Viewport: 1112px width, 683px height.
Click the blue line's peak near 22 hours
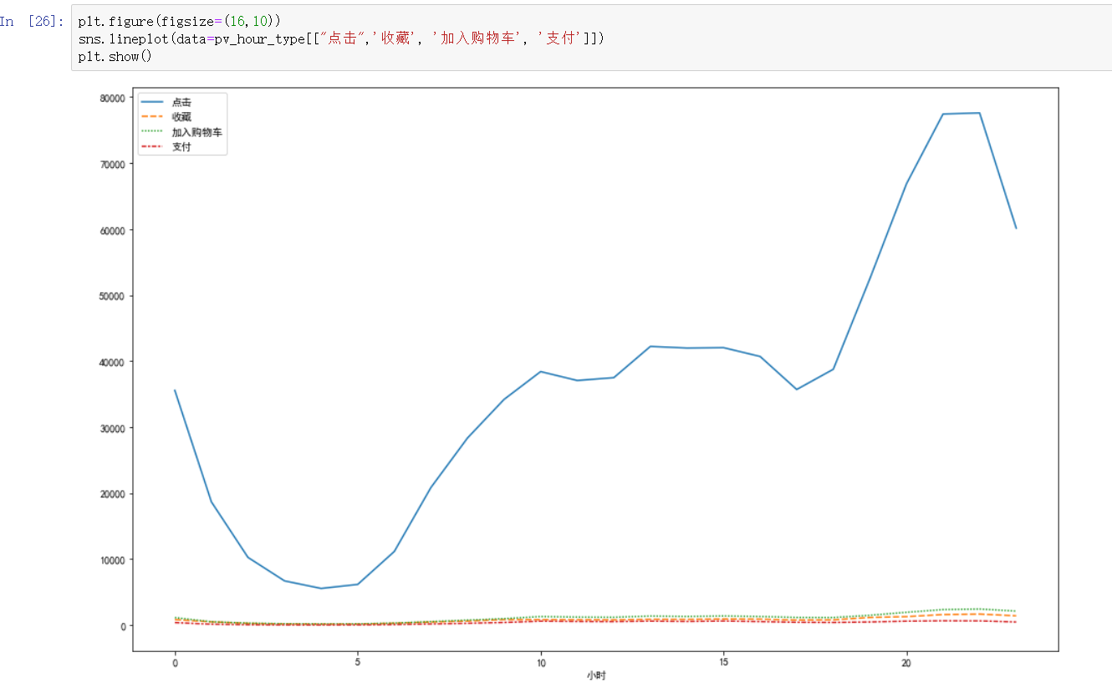pos(979,113)
